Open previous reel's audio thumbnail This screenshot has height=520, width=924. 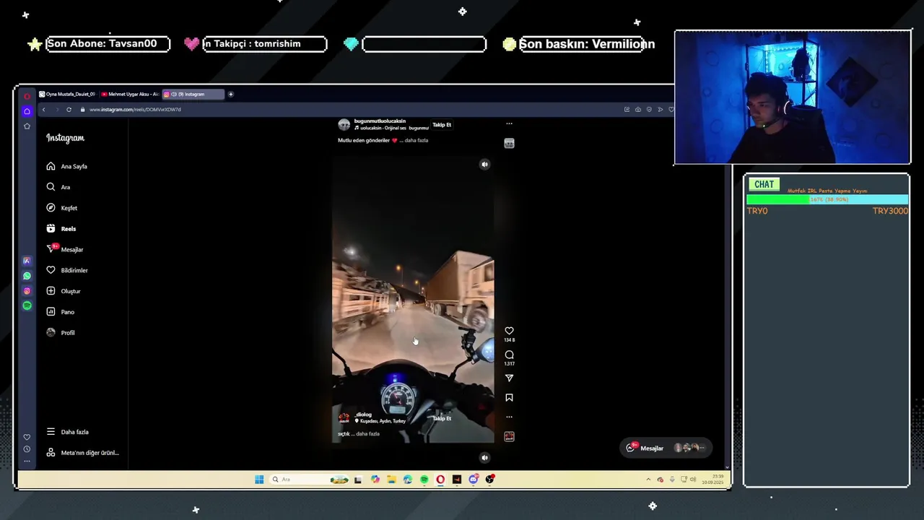509,144
